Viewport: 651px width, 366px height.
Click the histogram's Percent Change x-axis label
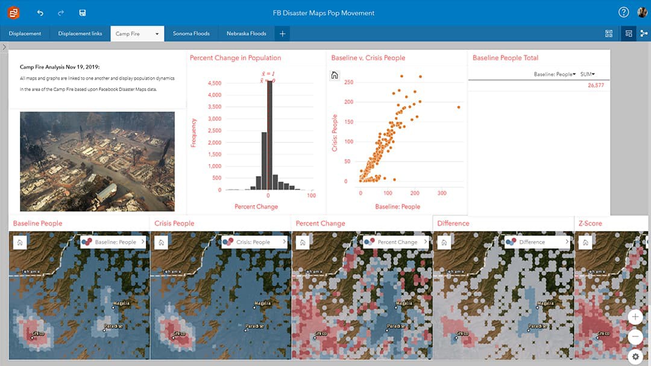(x=256, y=206)
